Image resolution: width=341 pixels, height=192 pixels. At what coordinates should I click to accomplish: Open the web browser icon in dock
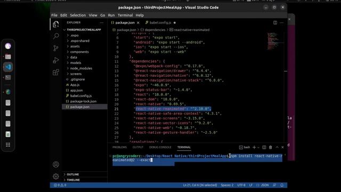pyautogui.click(x=8, y=92)
